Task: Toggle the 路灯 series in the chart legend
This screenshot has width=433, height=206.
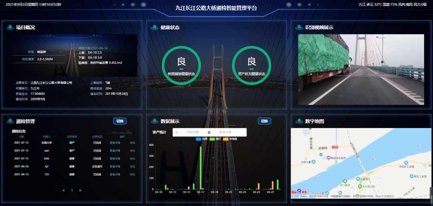Action: pyautogui.click(x=215, y=139)
